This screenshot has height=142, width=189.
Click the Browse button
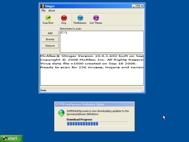coord(50,39)
